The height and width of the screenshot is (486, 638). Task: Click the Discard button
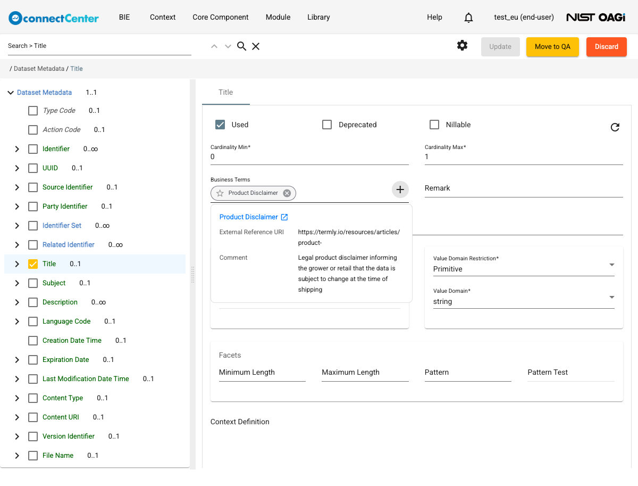click(x=607, y=47)
